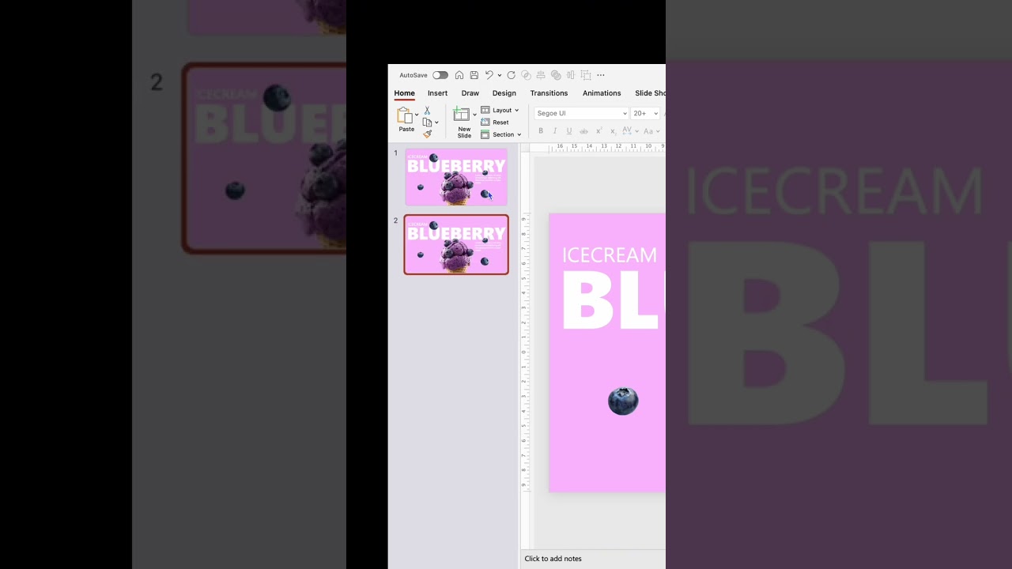Open the quick access more options ellipsis
The height and width of the screenshot is (569, 1012).
tap(601, 75)
